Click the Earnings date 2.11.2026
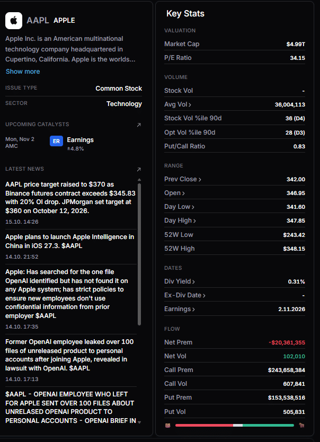The height and width of the screenshot is (442, 320). click(291, 310)
